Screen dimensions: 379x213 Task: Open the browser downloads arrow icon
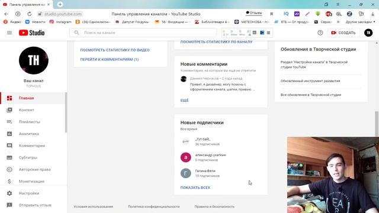373,14
